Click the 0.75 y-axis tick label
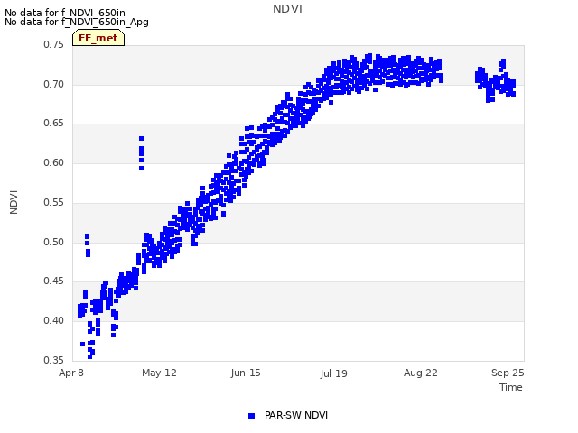578x433 pixels. tap(54, 44)
